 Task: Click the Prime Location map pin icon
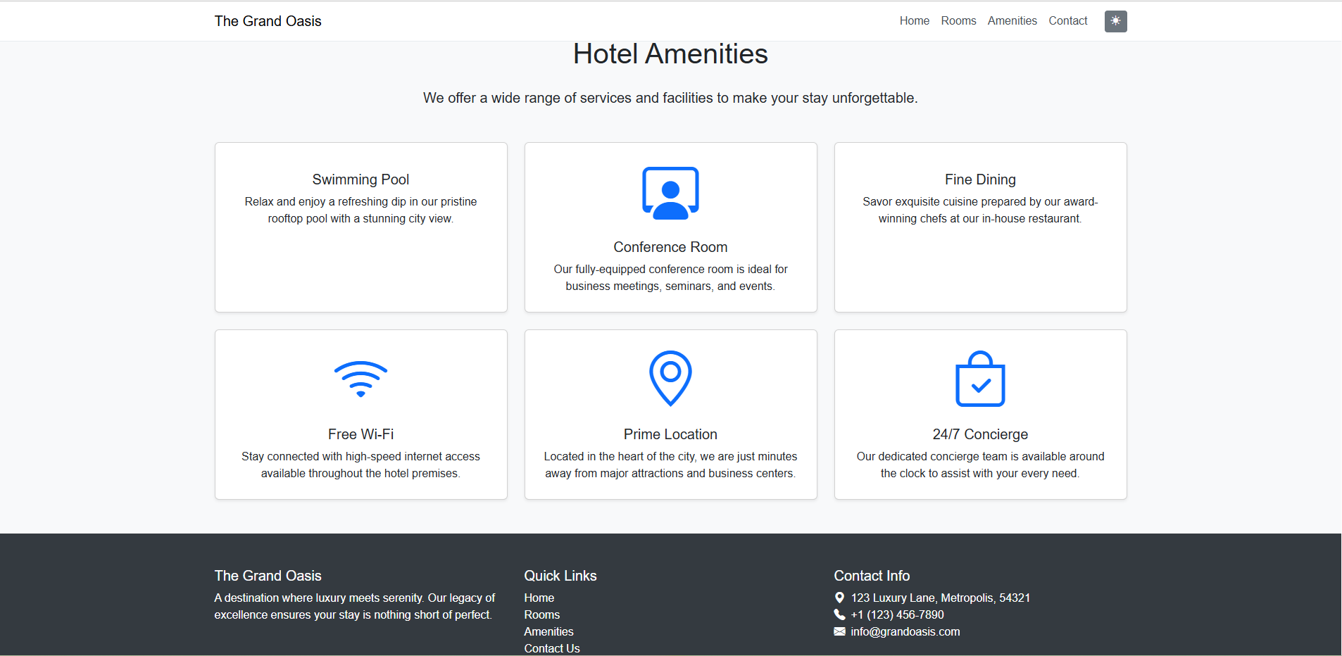[670, 378]
